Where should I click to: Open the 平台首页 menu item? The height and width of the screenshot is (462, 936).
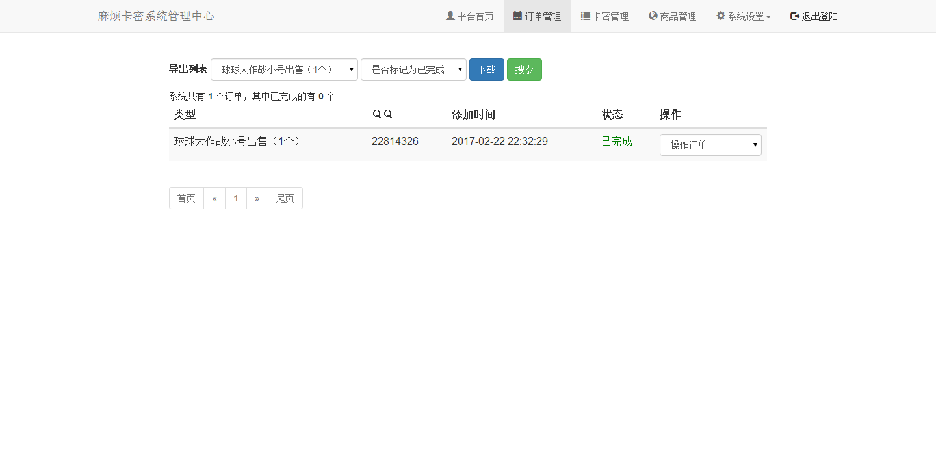(469, 16)
